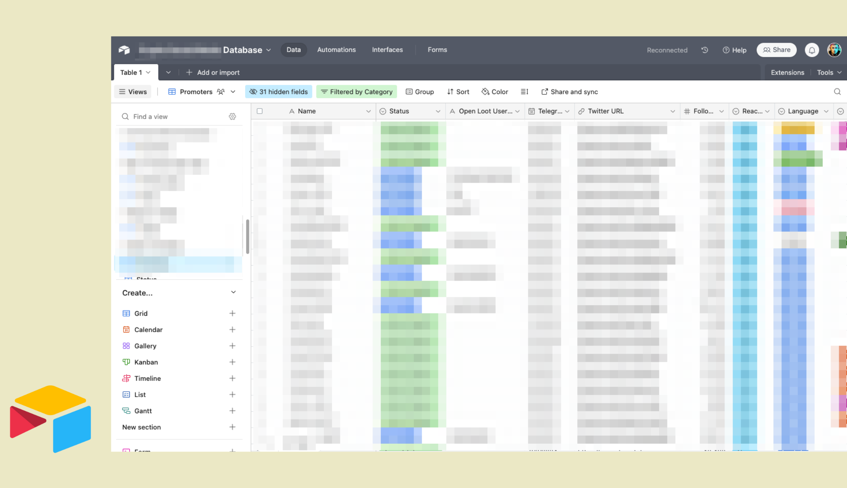This screenshot has width=847, height=488.
Task: Open the Interfaces tab
Action: (387, 50)
